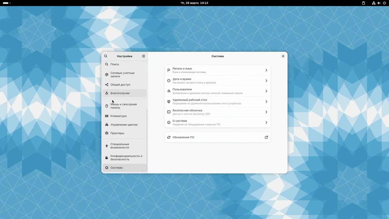
Task: Click the Система window title
Action: pyautogui.click(x=218, y=56)
